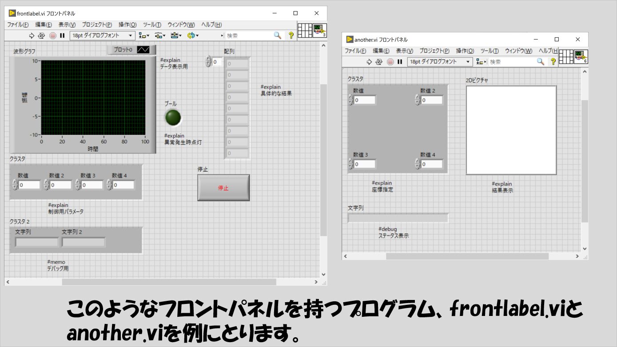Click the 数値 3 stepper in frontlabel.vi cluster
617x347 pixels.
(x=78, y=185)
